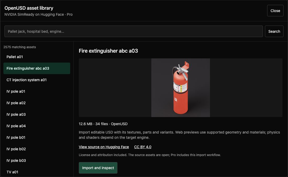Select IV pole a02 asset

click(x=37, y=103)
